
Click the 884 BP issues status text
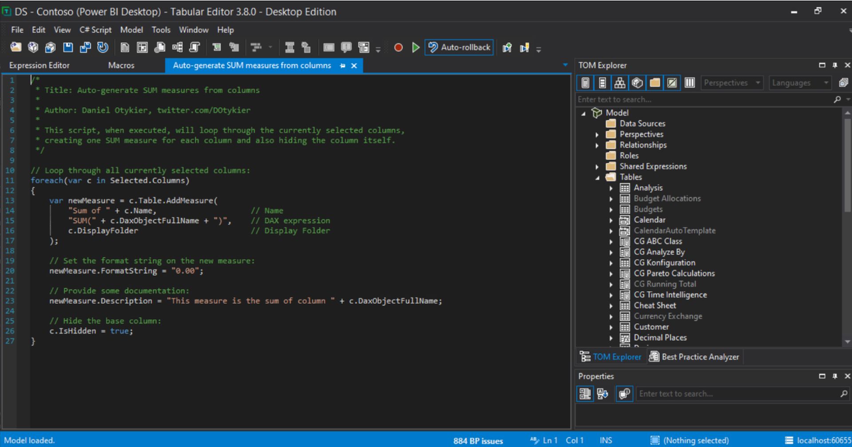pyautogui.click(x=478, y=441)
